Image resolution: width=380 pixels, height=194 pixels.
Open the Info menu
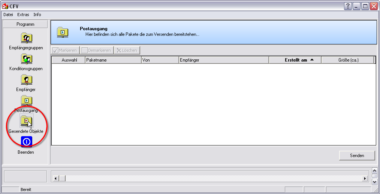[37, 15]
